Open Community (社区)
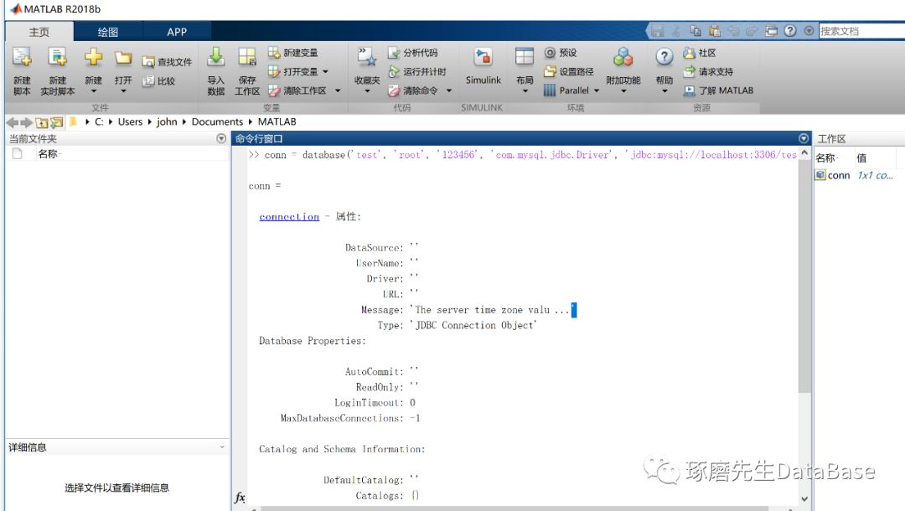This screenshot has height=511, width=905. 700,53
